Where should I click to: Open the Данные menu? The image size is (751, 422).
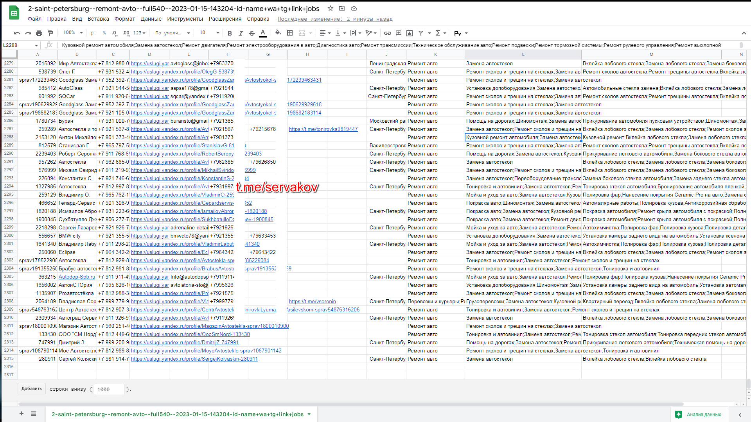pyautogui.click(x=151, y=19)
